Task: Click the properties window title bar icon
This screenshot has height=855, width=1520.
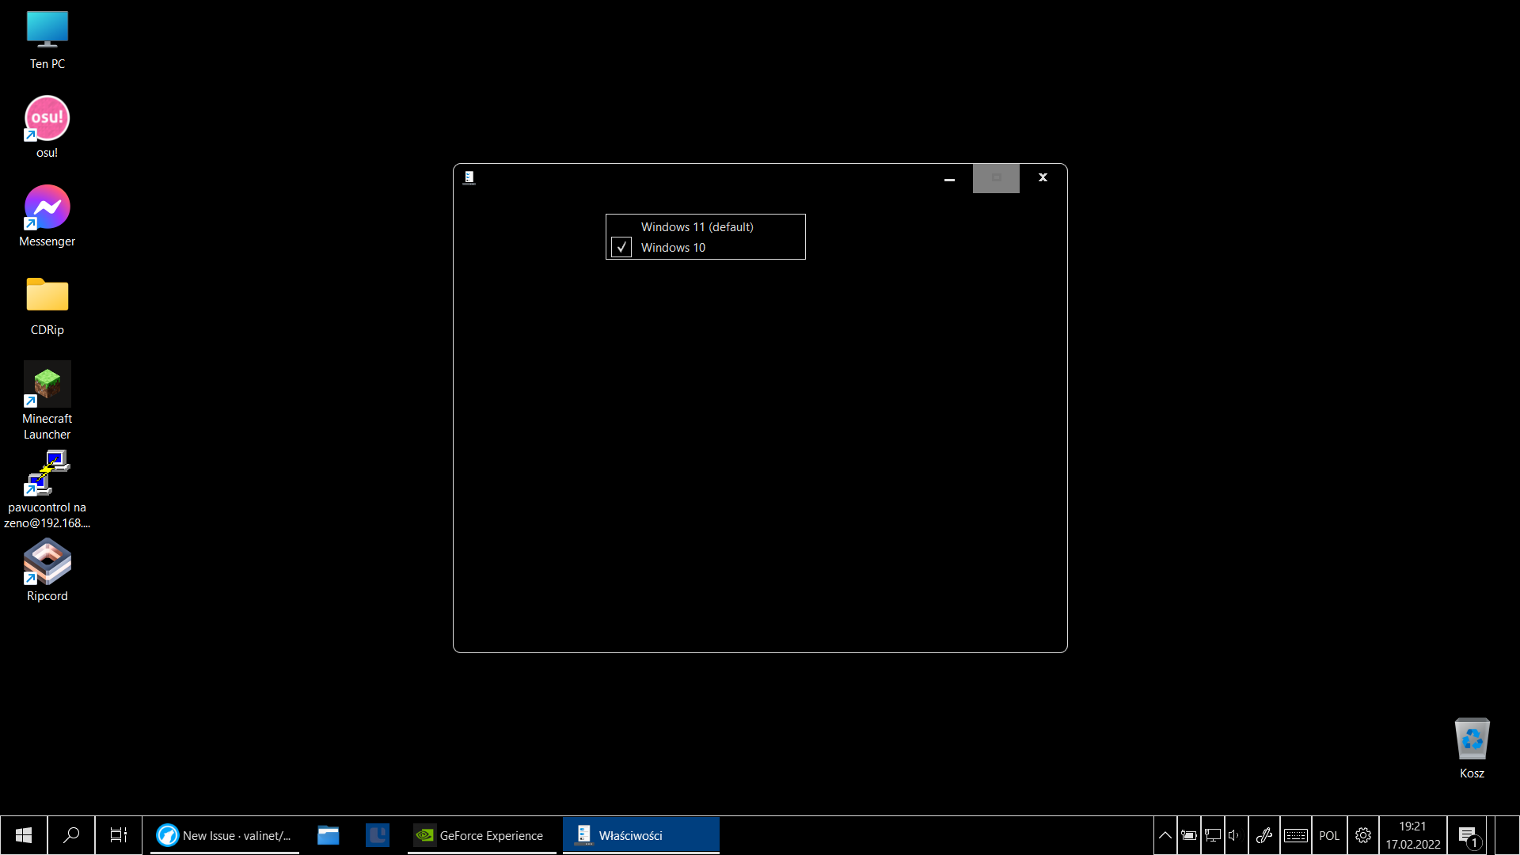Action: (x=469, y=178)
